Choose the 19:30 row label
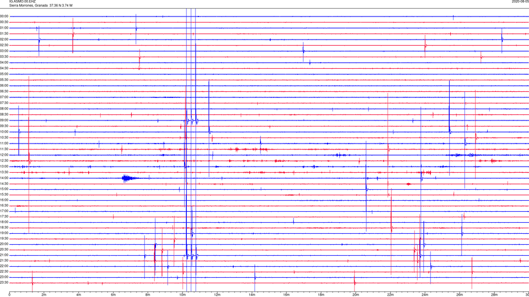This screenshot has height=297, width=529. [4, 238]
